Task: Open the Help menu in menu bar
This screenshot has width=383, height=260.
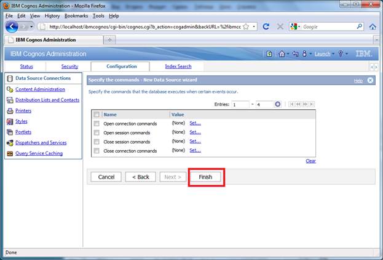Action: pos(114,16)
